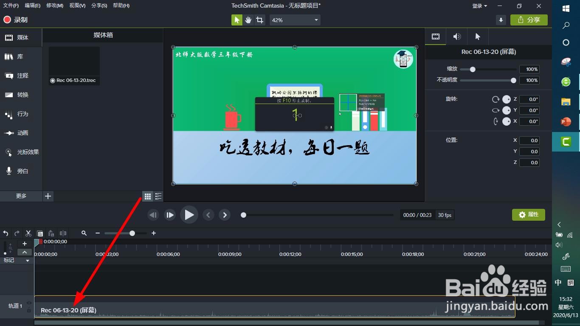Image resolution: width=580 pixels, height=326 pixels.
Task: Select the Pan hand tool
Action: [x=248, y=20]
